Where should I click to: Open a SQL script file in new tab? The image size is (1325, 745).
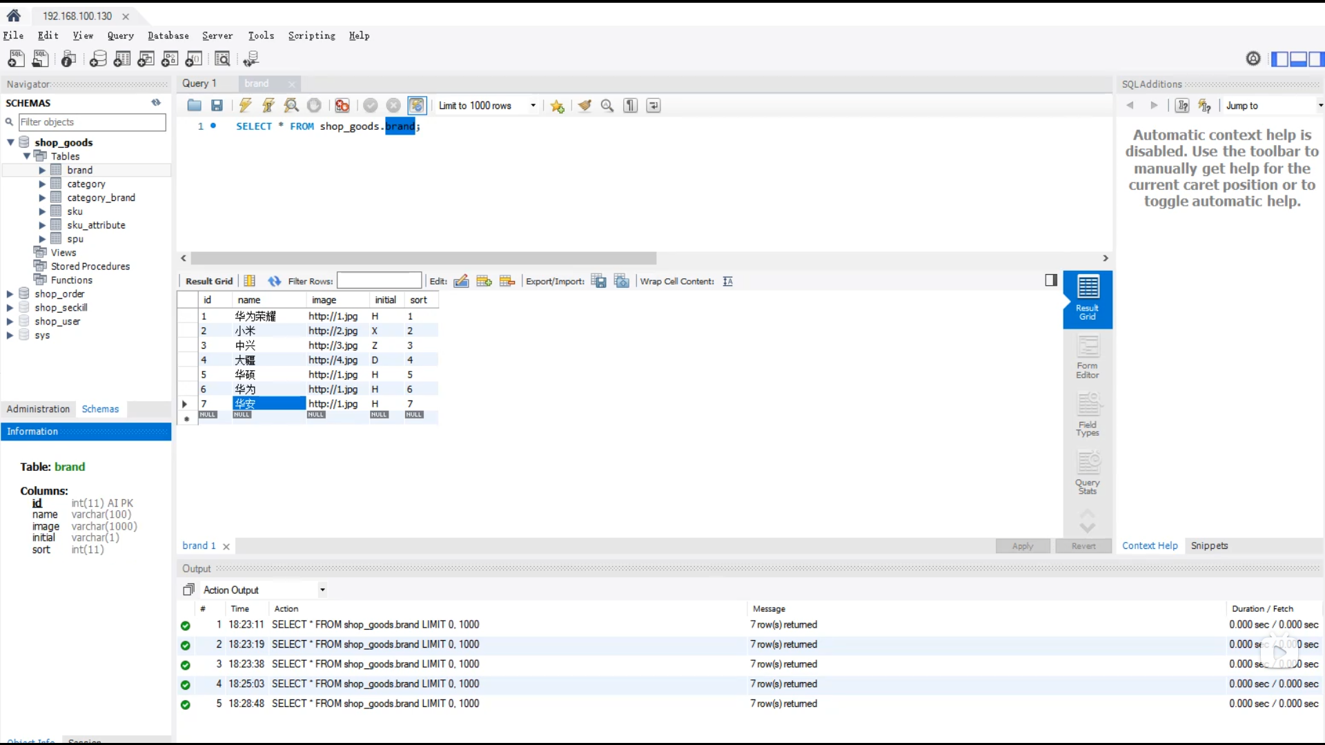pyautogui.click(x=41, y=59)
